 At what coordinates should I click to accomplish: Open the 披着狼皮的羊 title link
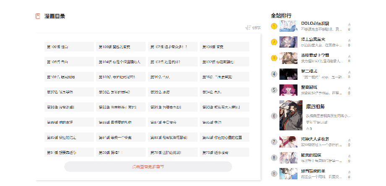coord(313,171)
